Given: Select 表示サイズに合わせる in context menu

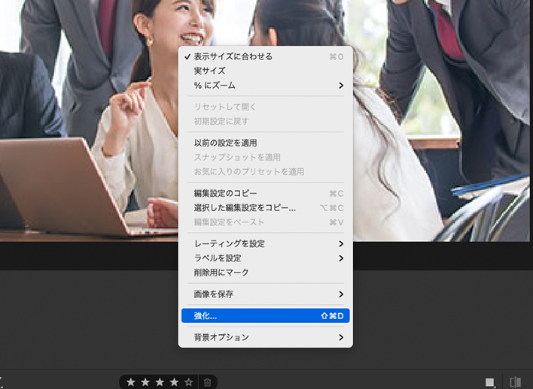Looking at the screenshot, I should coord(266,56).
